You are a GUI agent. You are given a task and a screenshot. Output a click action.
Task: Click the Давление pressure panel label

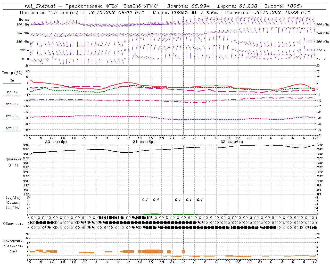pos(13,159)
